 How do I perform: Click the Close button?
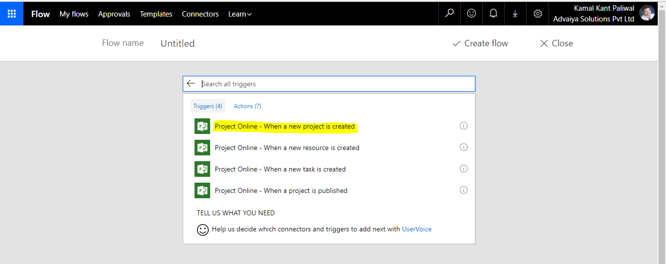click(x=556, y=43)
